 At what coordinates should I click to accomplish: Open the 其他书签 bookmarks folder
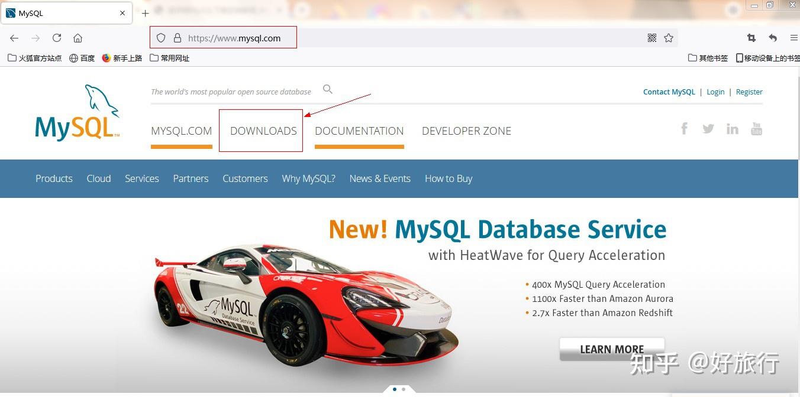(708, 57)
